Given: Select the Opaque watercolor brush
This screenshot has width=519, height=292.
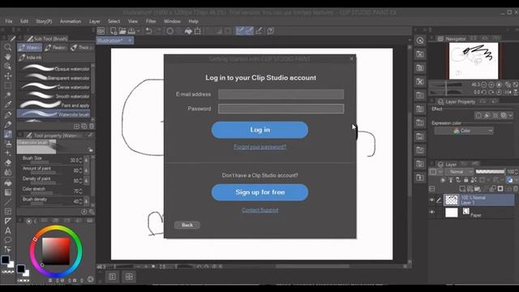Looking at the screenshot, I should 54,68.
